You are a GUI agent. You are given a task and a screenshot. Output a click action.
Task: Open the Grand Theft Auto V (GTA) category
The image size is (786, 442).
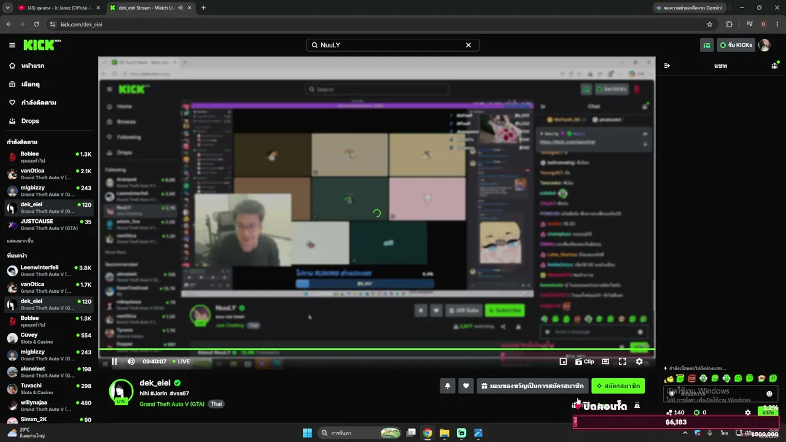[x=172, y=404]
